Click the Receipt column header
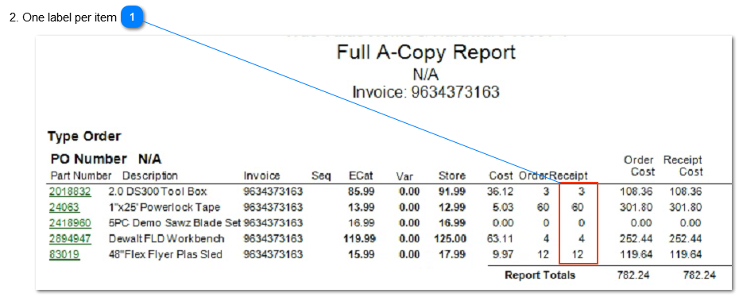 [x=569, y=176]
